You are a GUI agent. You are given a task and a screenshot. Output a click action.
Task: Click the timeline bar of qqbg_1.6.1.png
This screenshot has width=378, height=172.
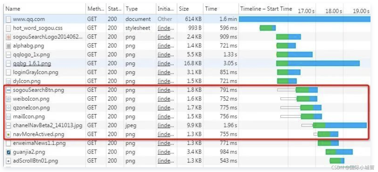click(318, 63)
